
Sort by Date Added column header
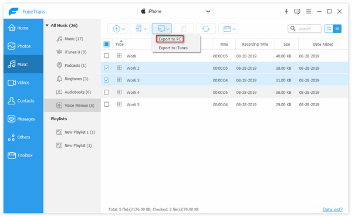point(323,44)
